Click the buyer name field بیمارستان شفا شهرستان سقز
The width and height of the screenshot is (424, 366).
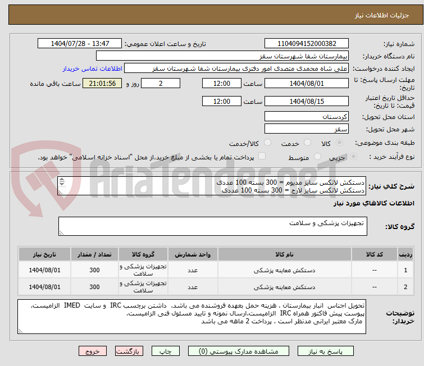[222, 56]
